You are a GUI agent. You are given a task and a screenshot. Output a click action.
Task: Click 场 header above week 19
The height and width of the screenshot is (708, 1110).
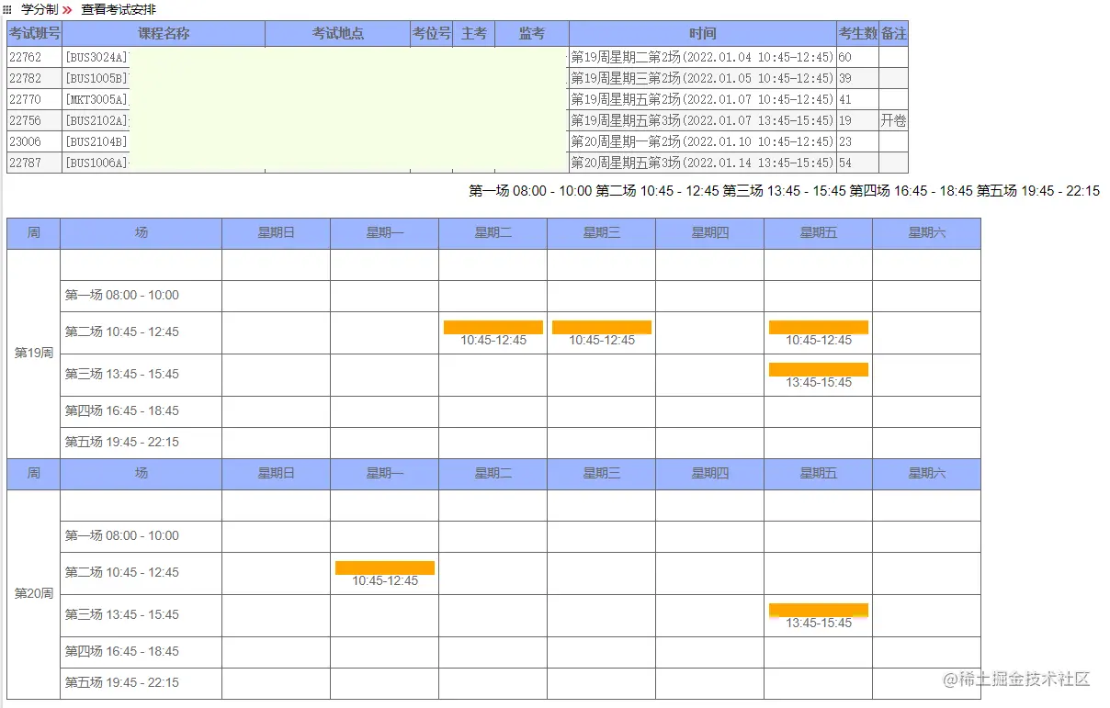[142, 233]
